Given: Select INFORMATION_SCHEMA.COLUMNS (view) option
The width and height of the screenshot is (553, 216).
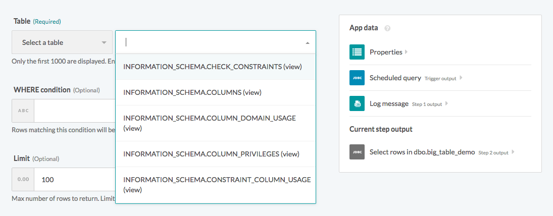Looking at the screenshot, I should coord(192,92).
